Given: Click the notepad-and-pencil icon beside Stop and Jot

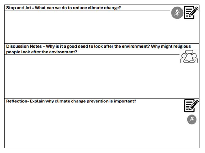Looking at the screenshot, I should (191, 13).
